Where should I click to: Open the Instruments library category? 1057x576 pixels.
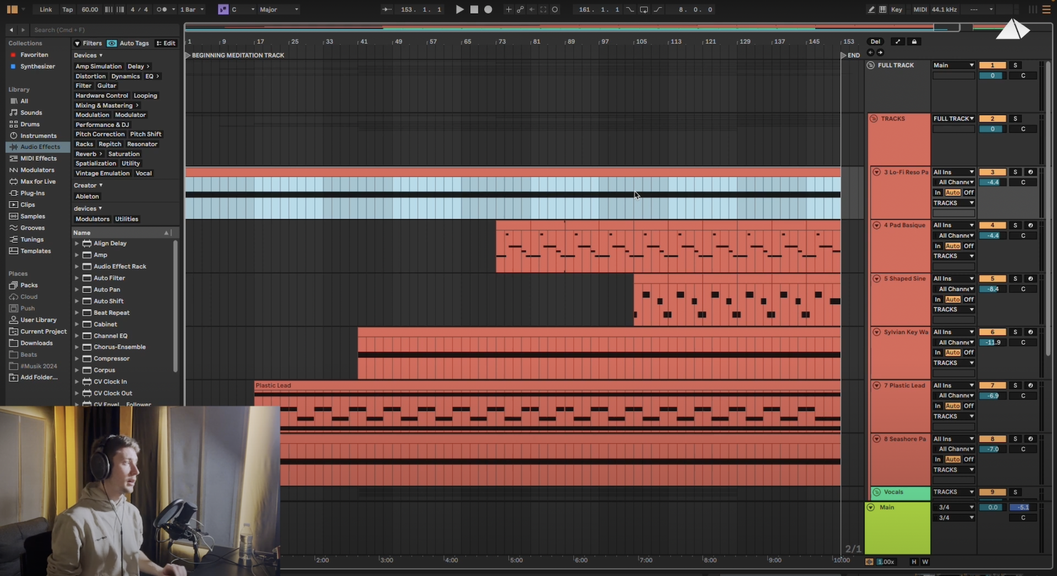[x=38, y=135]
